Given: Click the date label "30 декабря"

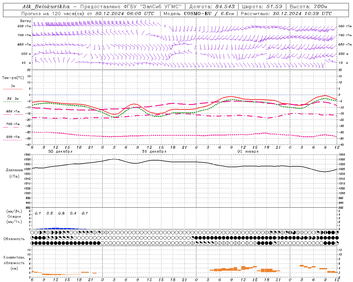Looking at the screenshot, I should (x=60, y=151).
